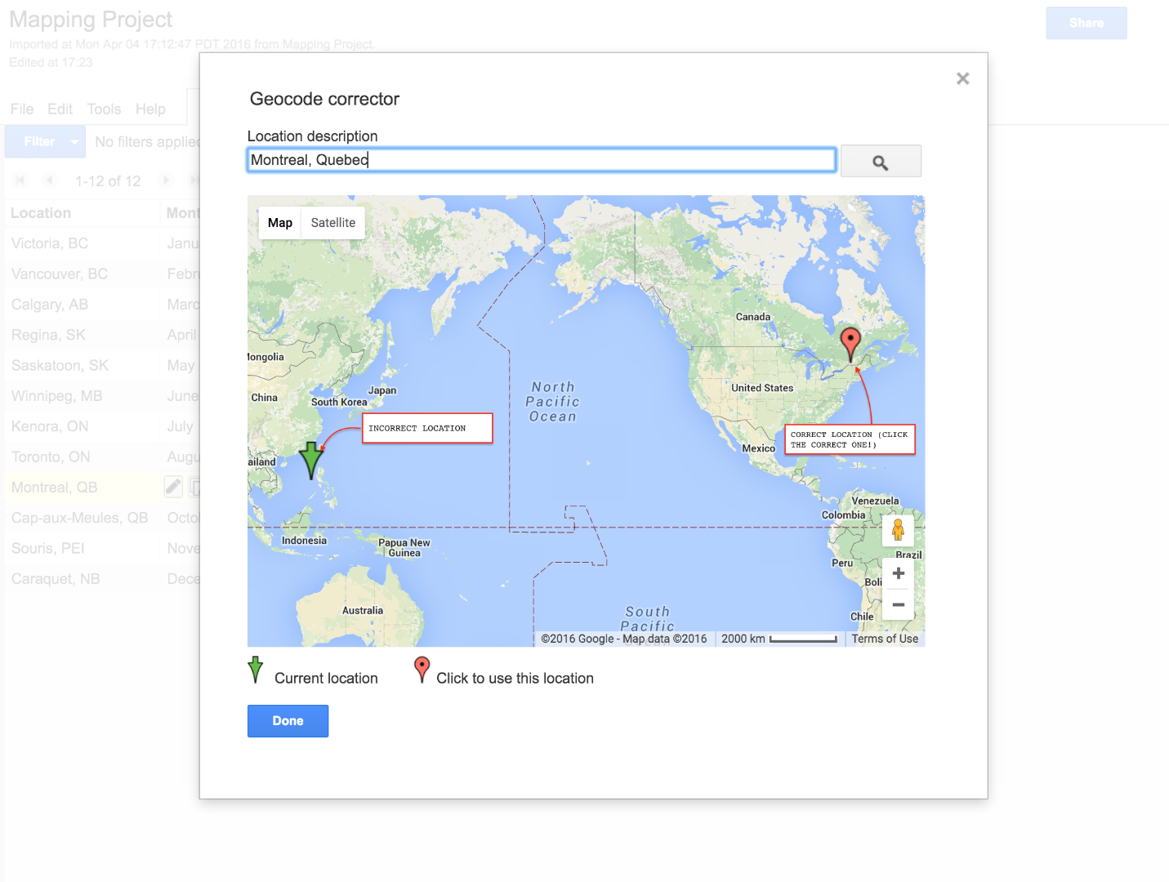The height and width of the screenshot is (882, 1169).
Task: Select the Pegman street view icon
Action: click(898, 530)
